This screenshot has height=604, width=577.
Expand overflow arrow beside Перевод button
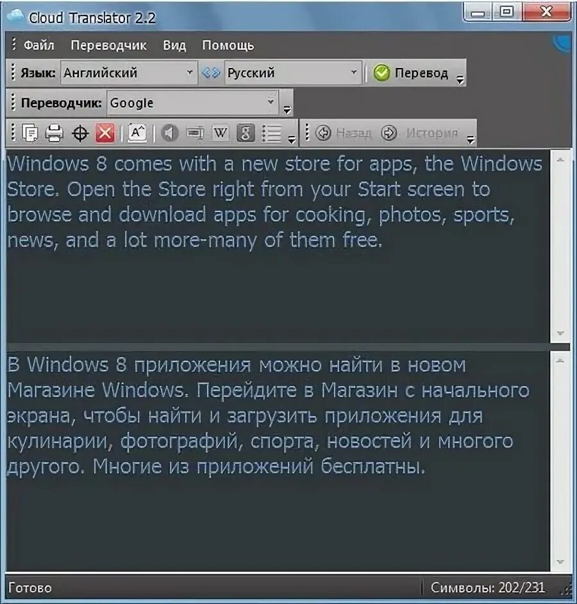460,80
